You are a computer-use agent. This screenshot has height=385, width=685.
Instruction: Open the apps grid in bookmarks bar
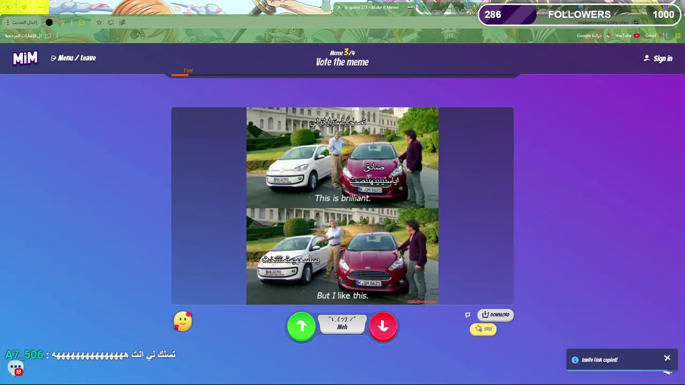click(678, 36)
